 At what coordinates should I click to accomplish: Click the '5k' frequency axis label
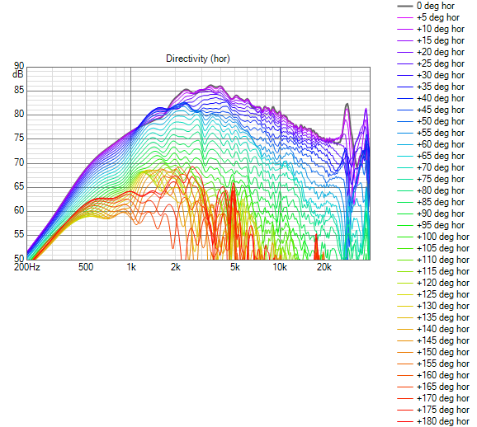(235, 267)
